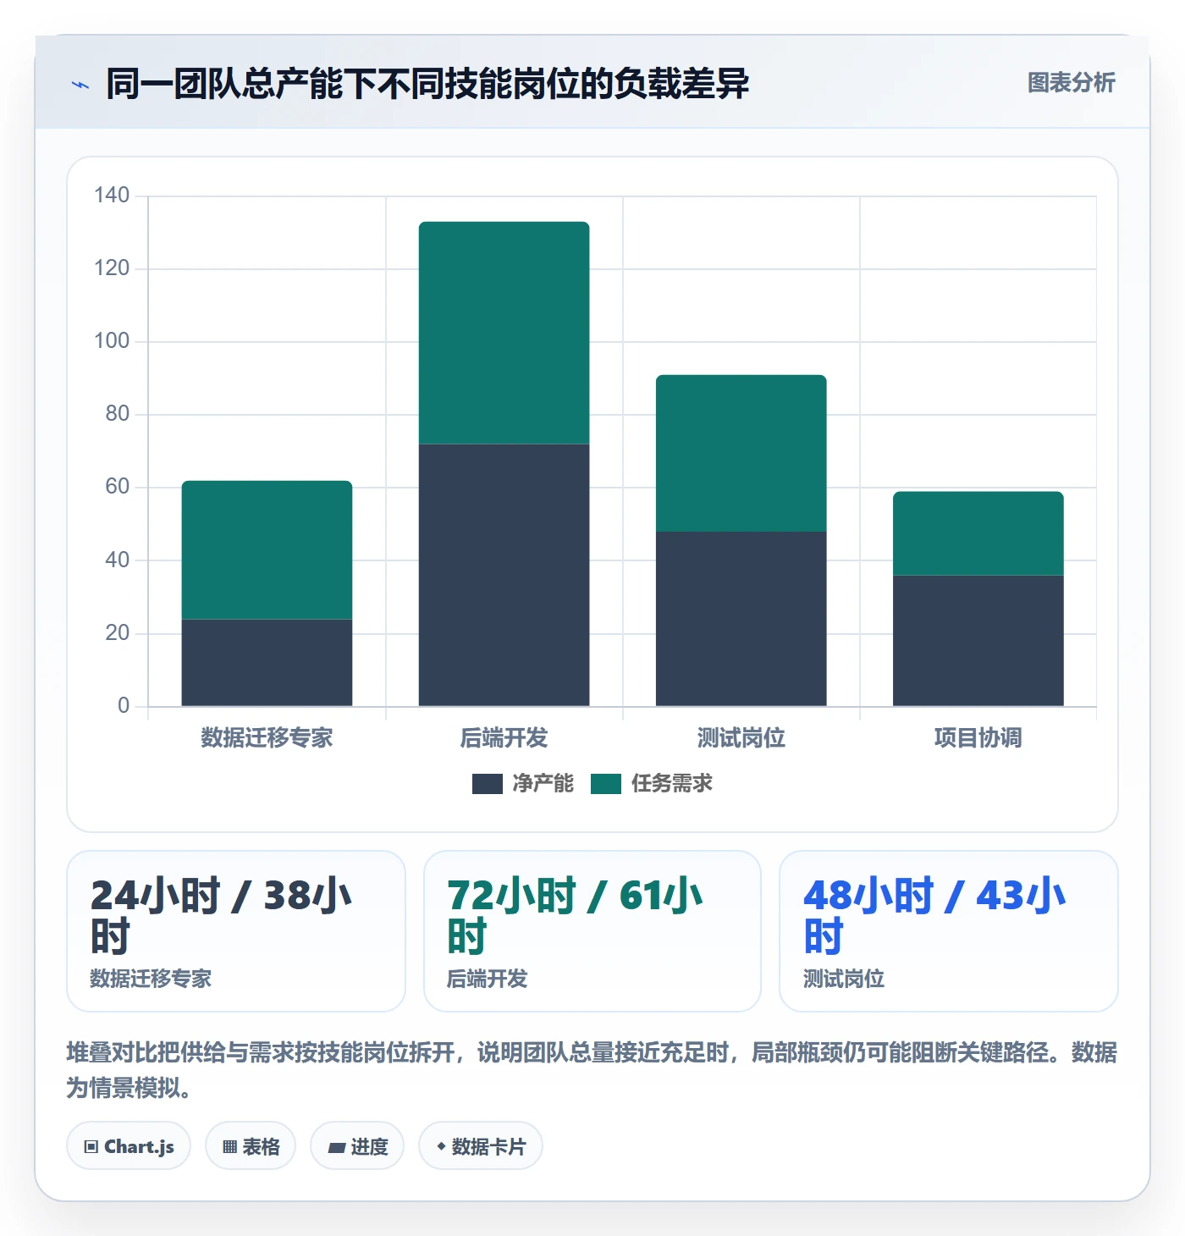Click the 表格 grid icon
The width and height of the screenshot is (1185, 1236).
[x=229, y=1147]
